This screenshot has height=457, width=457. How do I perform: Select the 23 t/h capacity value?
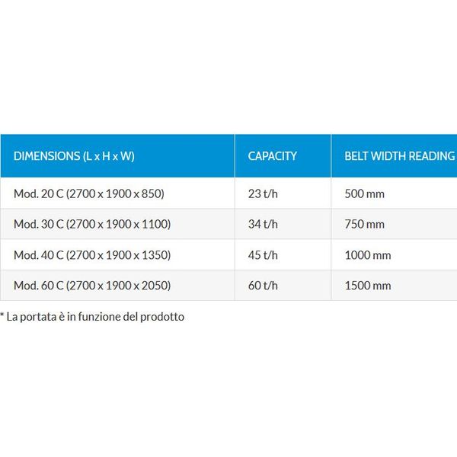263,193
